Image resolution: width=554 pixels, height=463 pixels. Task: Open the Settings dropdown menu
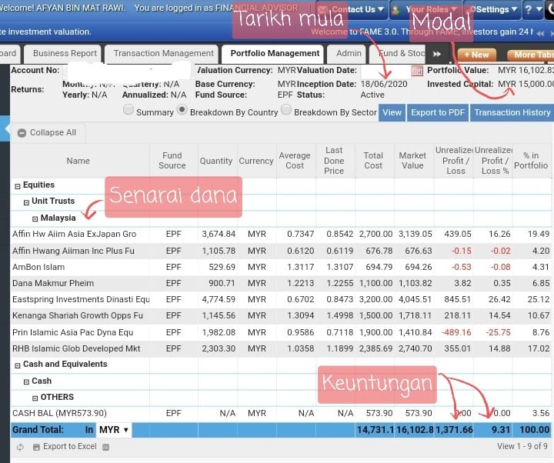click(x=493, y=9)
